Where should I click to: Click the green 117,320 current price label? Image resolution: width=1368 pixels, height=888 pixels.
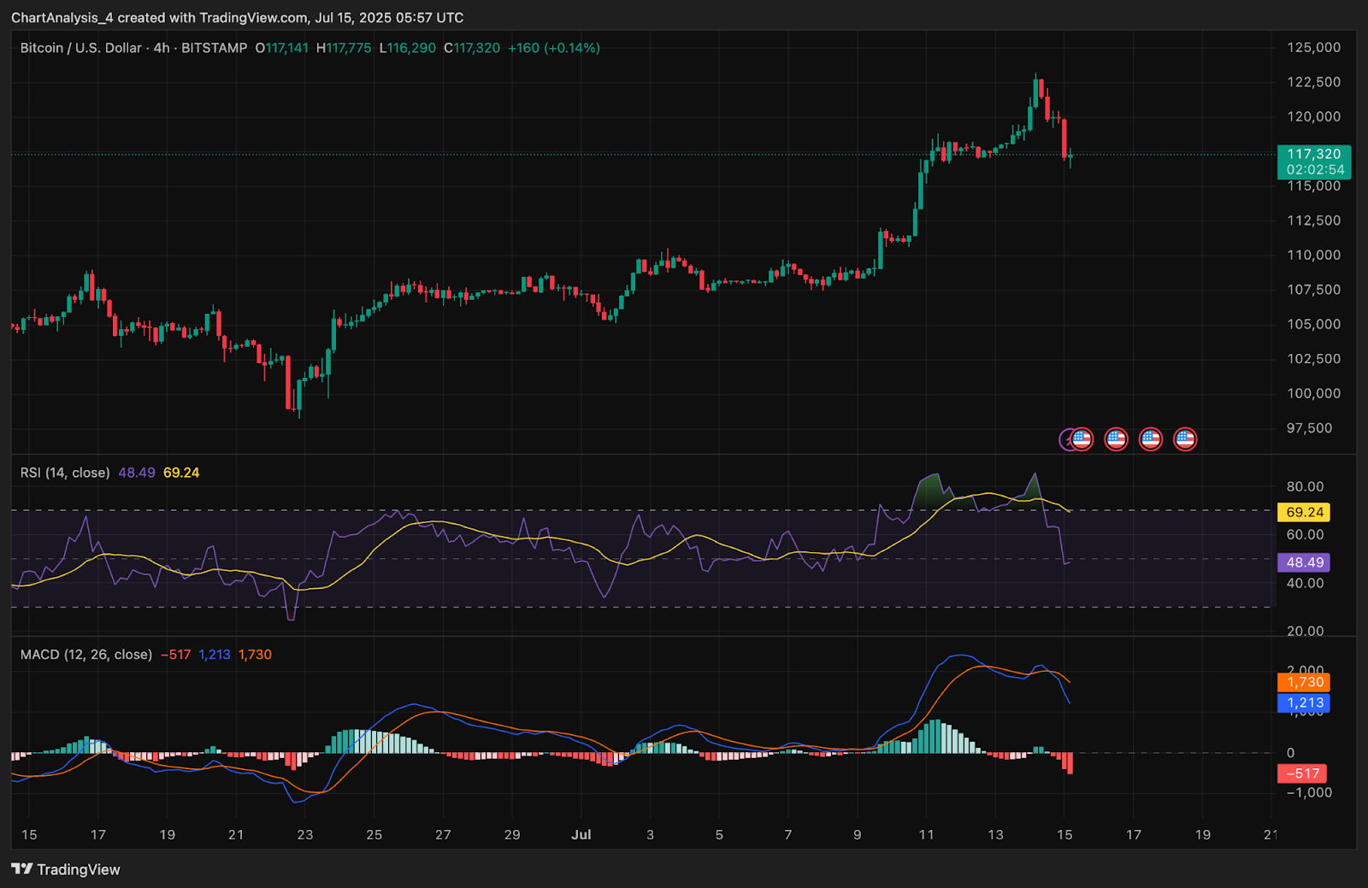pos(1314,162)
